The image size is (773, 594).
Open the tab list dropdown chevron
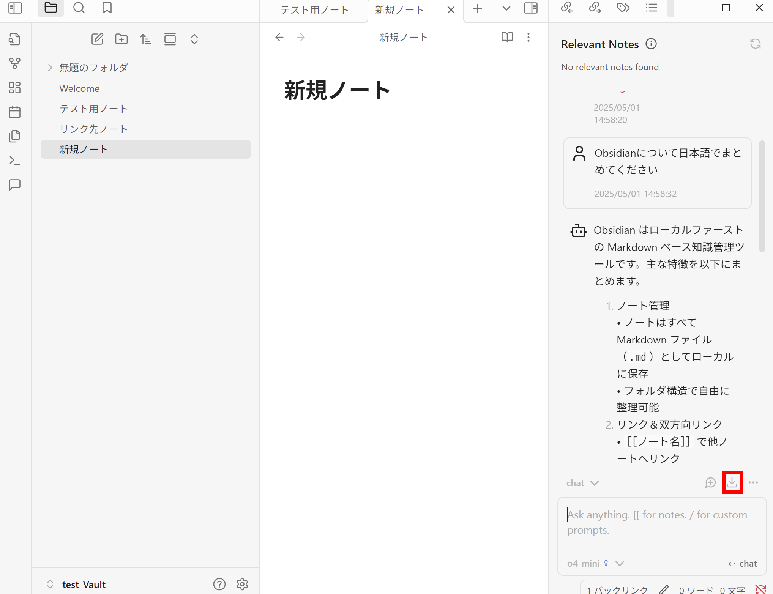point(506,9)
